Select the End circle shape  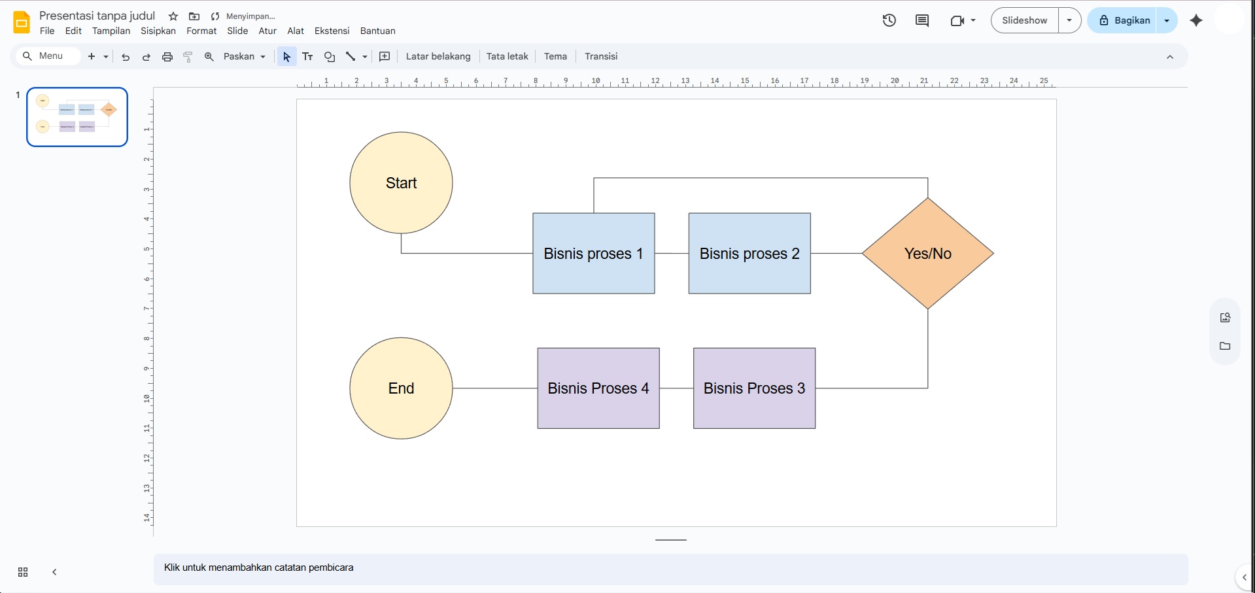tap(401, 388)
